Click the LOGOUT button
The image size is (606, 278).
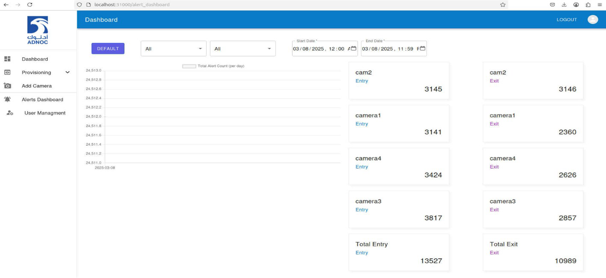[566, 20]
